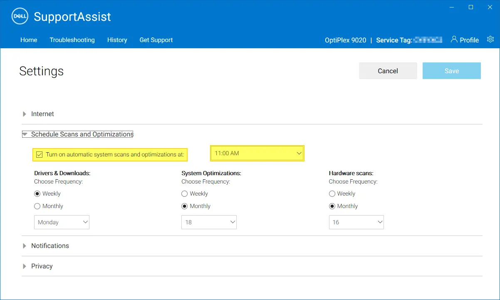The height and width of the screenshot is (300, 500).
Task: Click the Dell logo icon
Action: pos(20,17)
